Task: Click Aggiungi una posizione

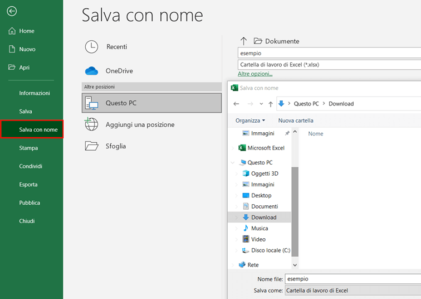Action: tap(140, 124)
